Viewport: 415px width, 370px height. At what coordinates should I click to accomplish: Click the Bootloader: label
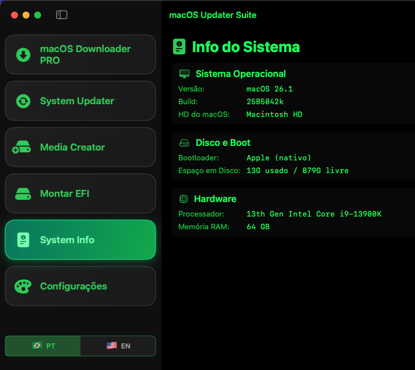199,158
